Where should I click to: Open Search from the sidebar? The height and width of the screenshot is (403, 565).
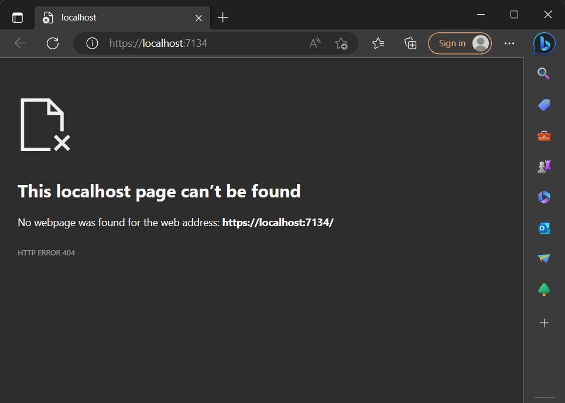click(543, 73)
